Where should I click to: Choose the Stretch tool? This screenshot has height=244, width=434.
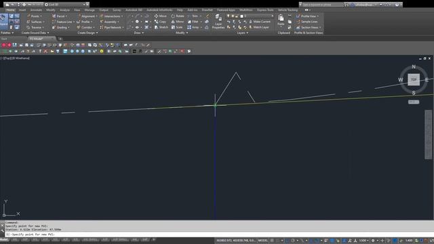pyautogui.click(x=161, y=27)
